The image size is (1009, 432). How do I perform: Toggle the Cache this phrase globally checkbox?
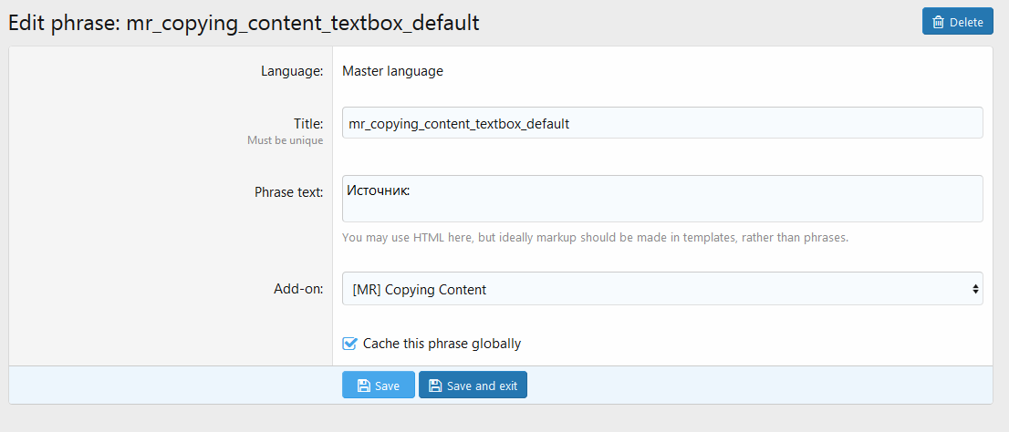(349, 344)
